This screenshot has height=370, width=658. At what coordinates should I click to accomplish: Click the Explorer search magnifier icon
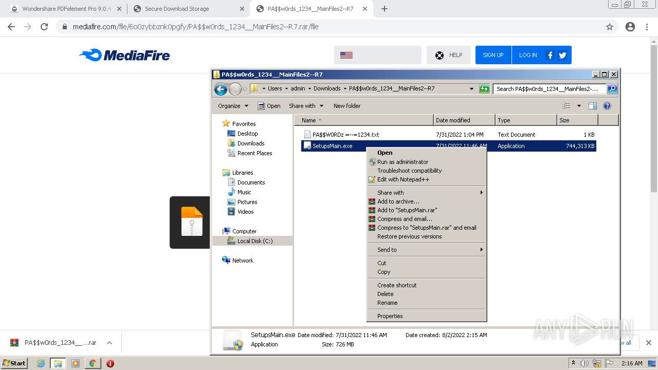click(612, 89)
